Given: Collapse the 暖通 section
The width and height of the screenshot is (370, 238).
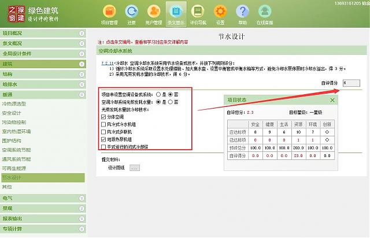Looking at the screenshot, I should point(82,95).
